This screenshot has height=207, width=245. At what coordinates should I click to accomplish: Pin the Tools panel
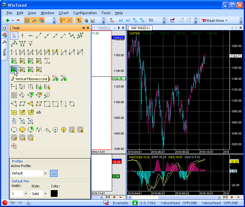click(x=84, y=28)
